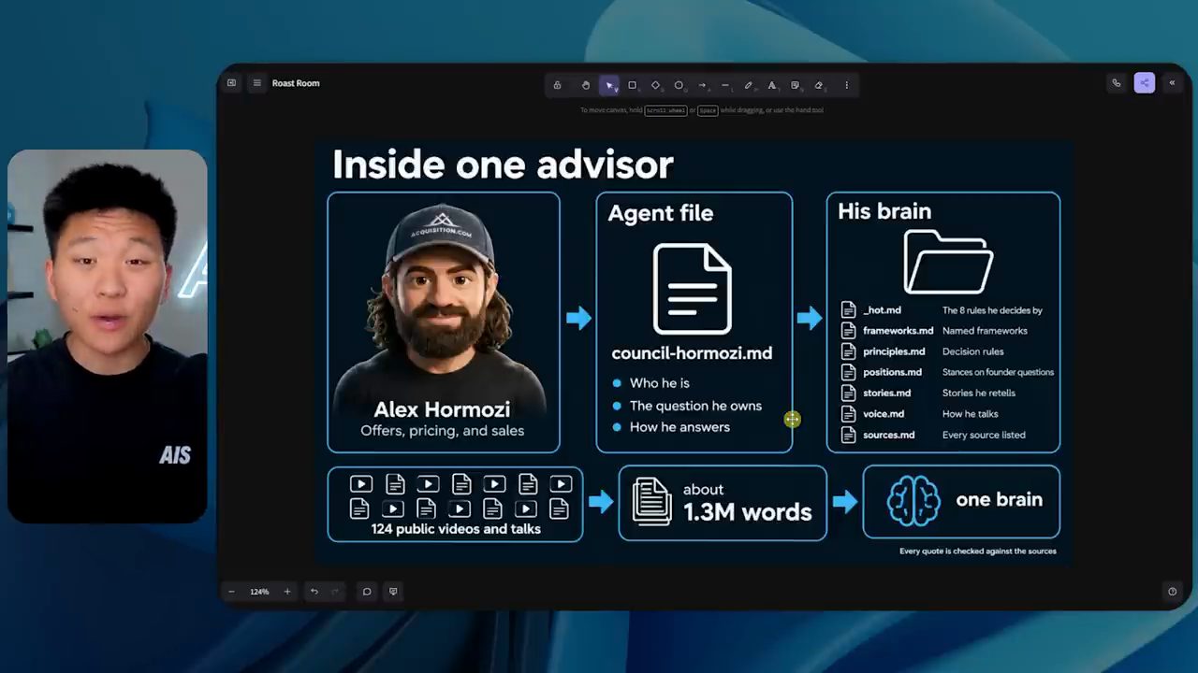Select the large folder graphic under His brain
The image size is (1198, 673).
pyautogui.click(x=947, y=262)
